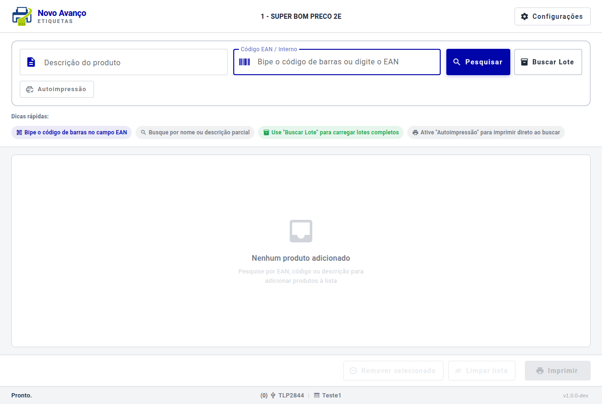Click layout icon beside Teste1

click(x=317, y=396)
